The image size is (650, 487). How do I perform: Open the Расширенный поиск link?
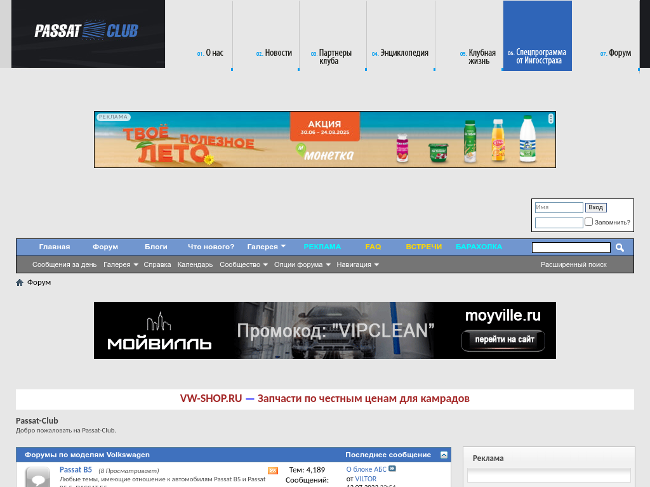[x=573, y=264]
